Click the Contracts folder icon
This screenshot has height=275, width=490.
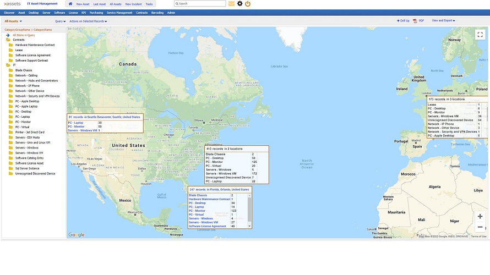(x=8, y=40)
